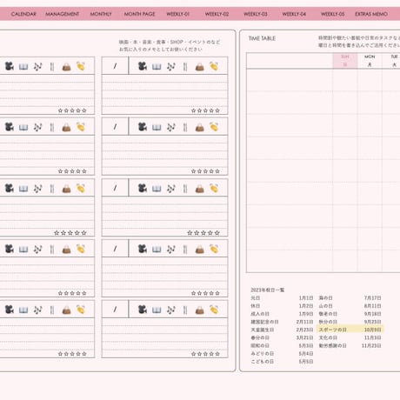Go to the MANAGEMENT tab
Screen dimensions: 400x400
[63, 14]
